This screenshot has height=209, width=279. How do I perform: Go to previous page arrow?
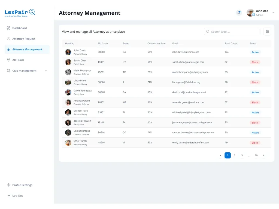(220, 155)
